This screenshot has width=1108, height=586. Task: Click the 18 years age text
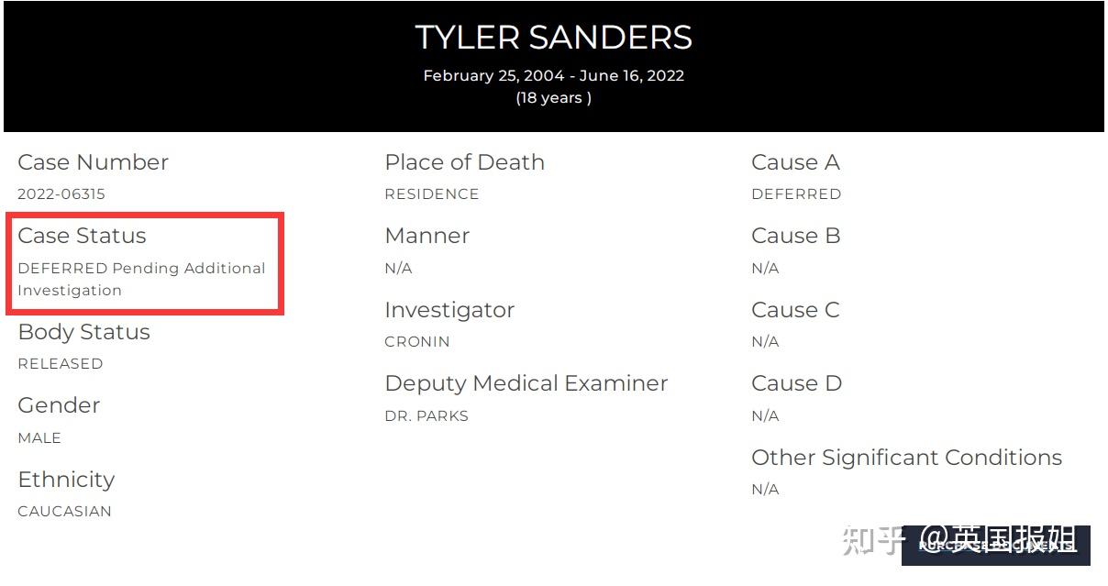(x=553, y=97)
